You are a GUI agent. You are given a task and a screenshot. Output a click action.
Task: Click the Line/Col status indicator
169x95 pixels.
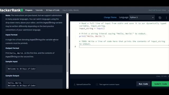pyautogui.click(x=162, y=76)
